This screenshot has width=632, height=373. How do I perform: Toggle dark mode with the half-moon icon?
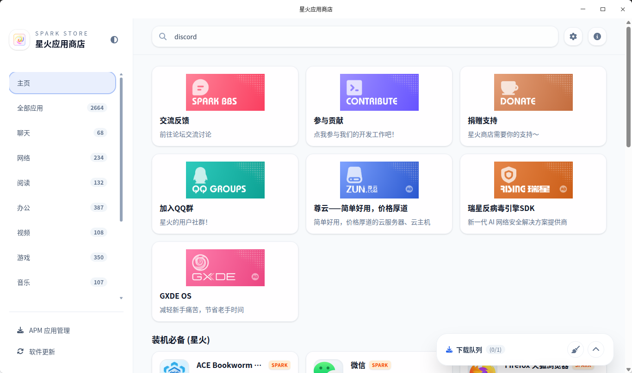point(114,40)
